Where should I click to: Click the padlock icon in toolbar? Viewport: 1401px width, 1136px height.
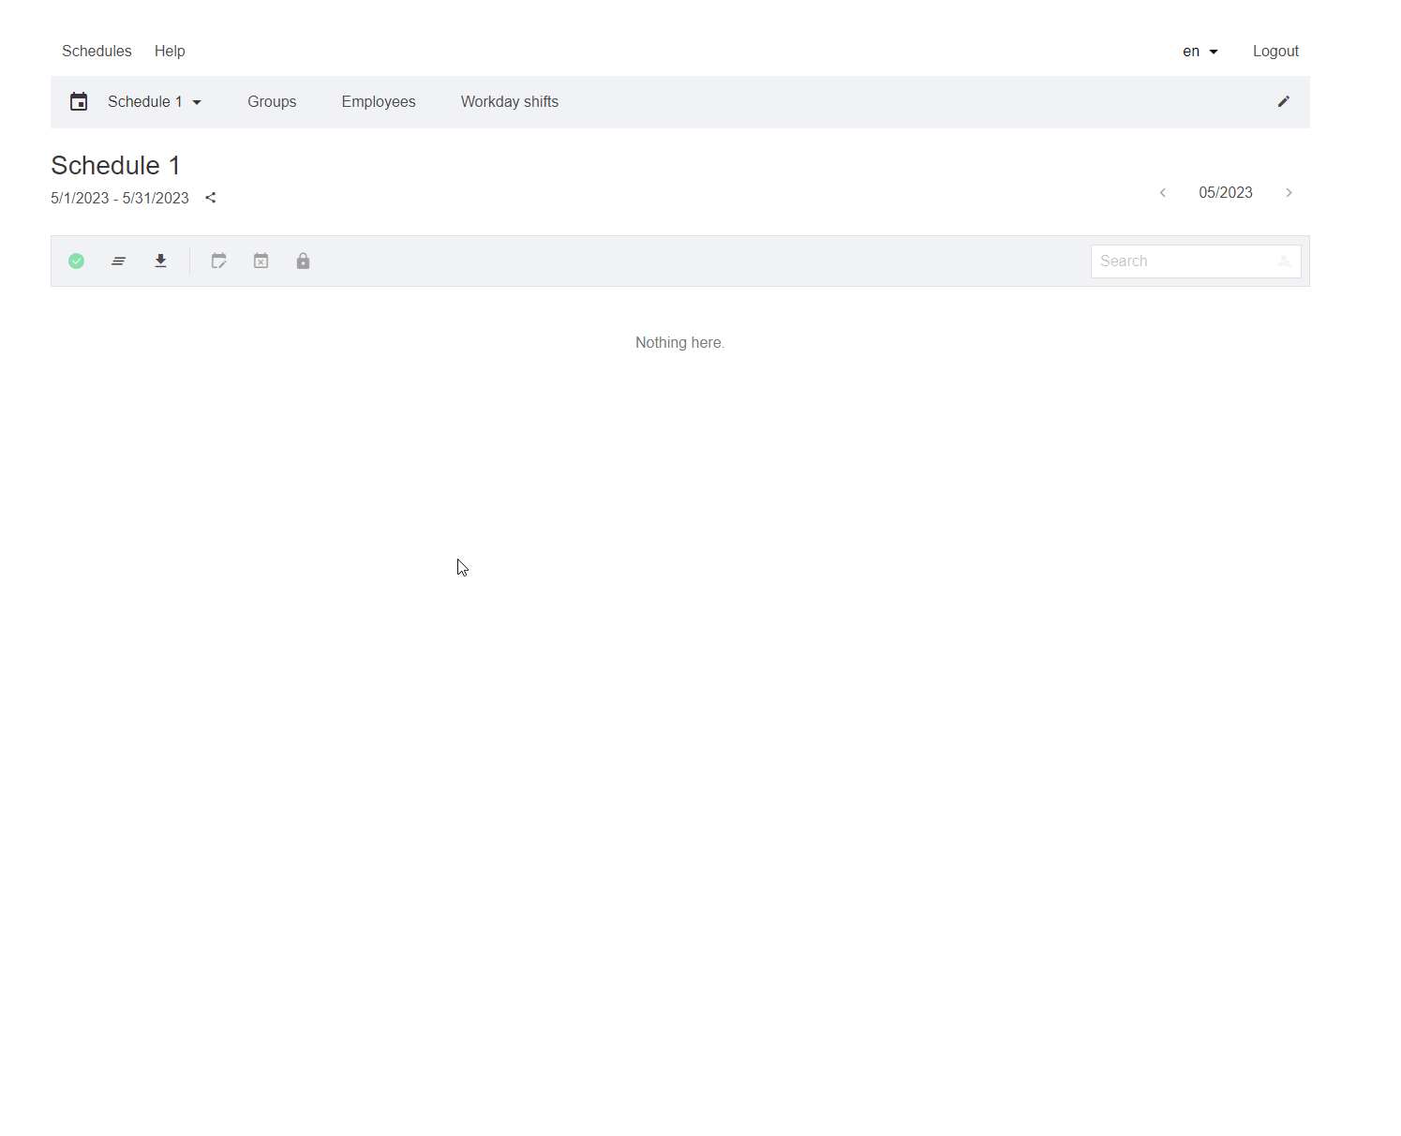[x=303, y=262]
